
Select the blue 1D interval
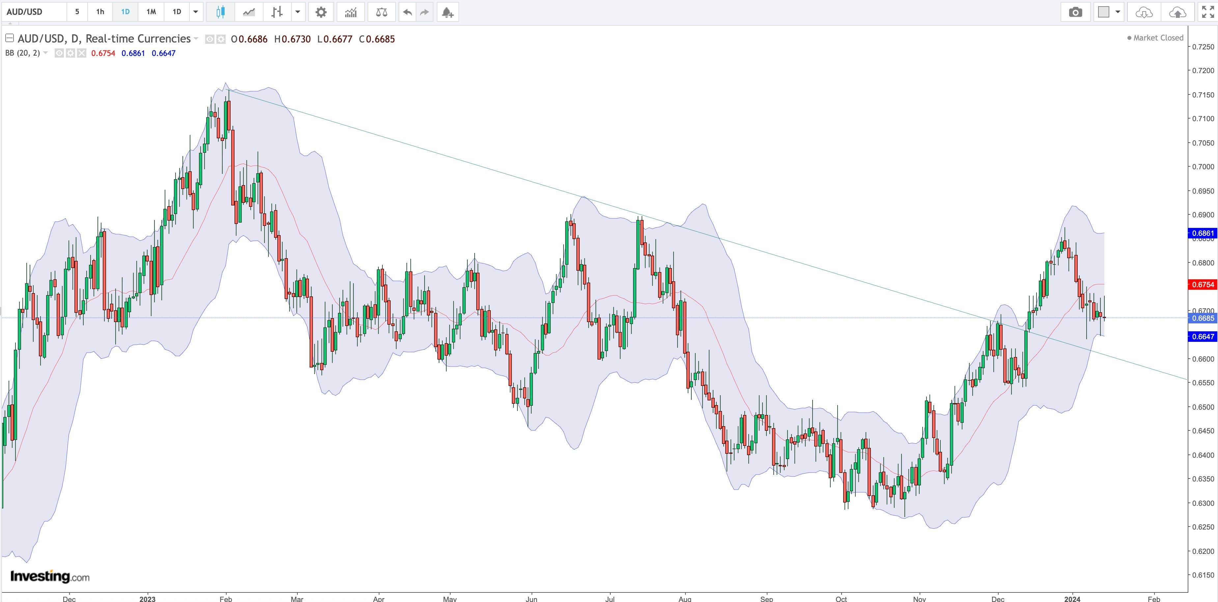(125, 12)
